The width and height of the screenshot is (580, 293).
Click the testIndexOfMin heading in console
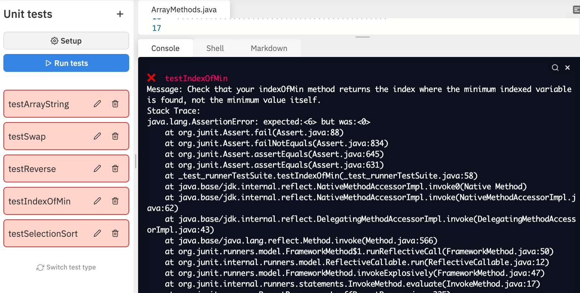point(196,78)
